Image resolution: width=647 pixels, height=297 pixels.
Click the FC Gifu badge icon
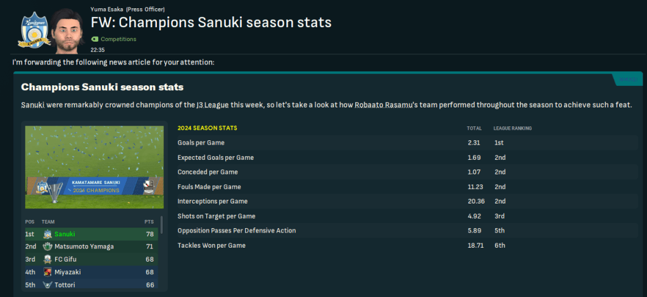click(x=47, y=259)
